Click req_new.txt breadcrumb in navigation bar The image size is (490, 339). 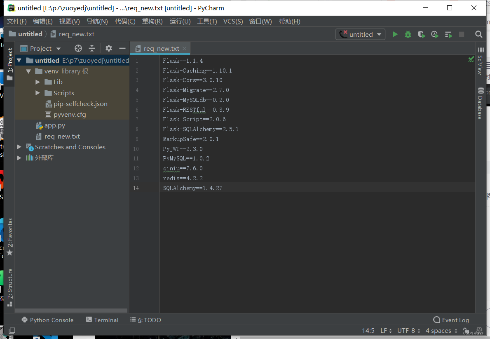pos(72,34)
